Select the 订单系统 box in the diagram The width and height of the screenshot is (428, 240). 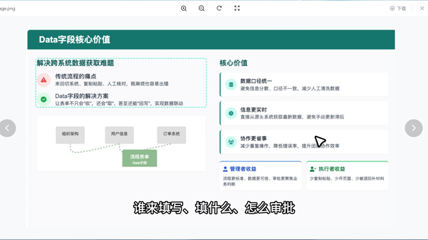click(172, 135)
